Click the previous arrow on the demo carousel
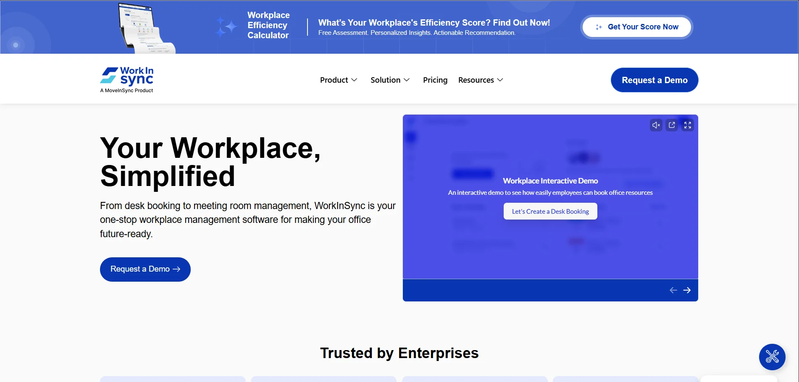The width and height of the screenshot is (799, 382). [x=673, y=290]
